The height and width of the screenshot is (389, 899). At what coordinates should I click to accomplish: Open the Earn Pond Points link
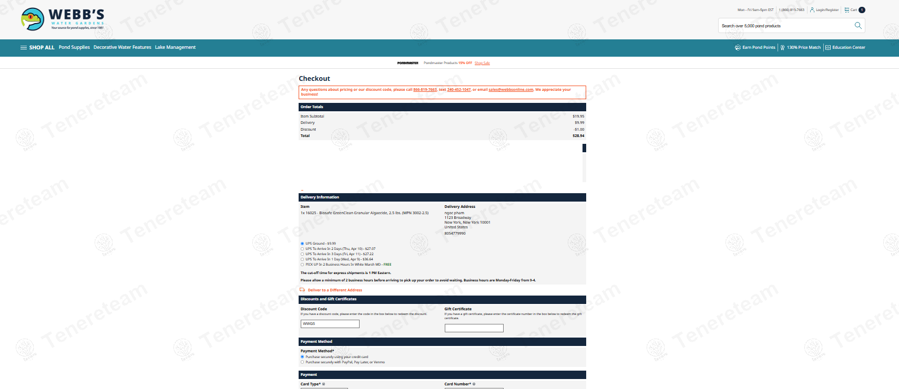(x=759, y=47)
